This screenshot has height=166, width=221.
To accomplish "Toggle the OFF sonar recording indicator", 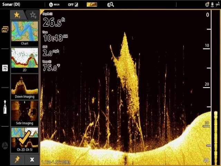I will (73, 4).
